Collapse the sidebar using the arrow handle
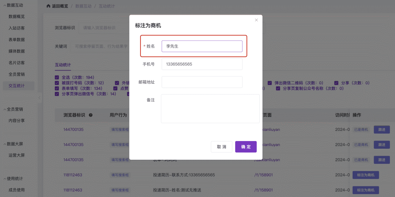The height and width of the screenshot is (197, 395). click(39, 98)
